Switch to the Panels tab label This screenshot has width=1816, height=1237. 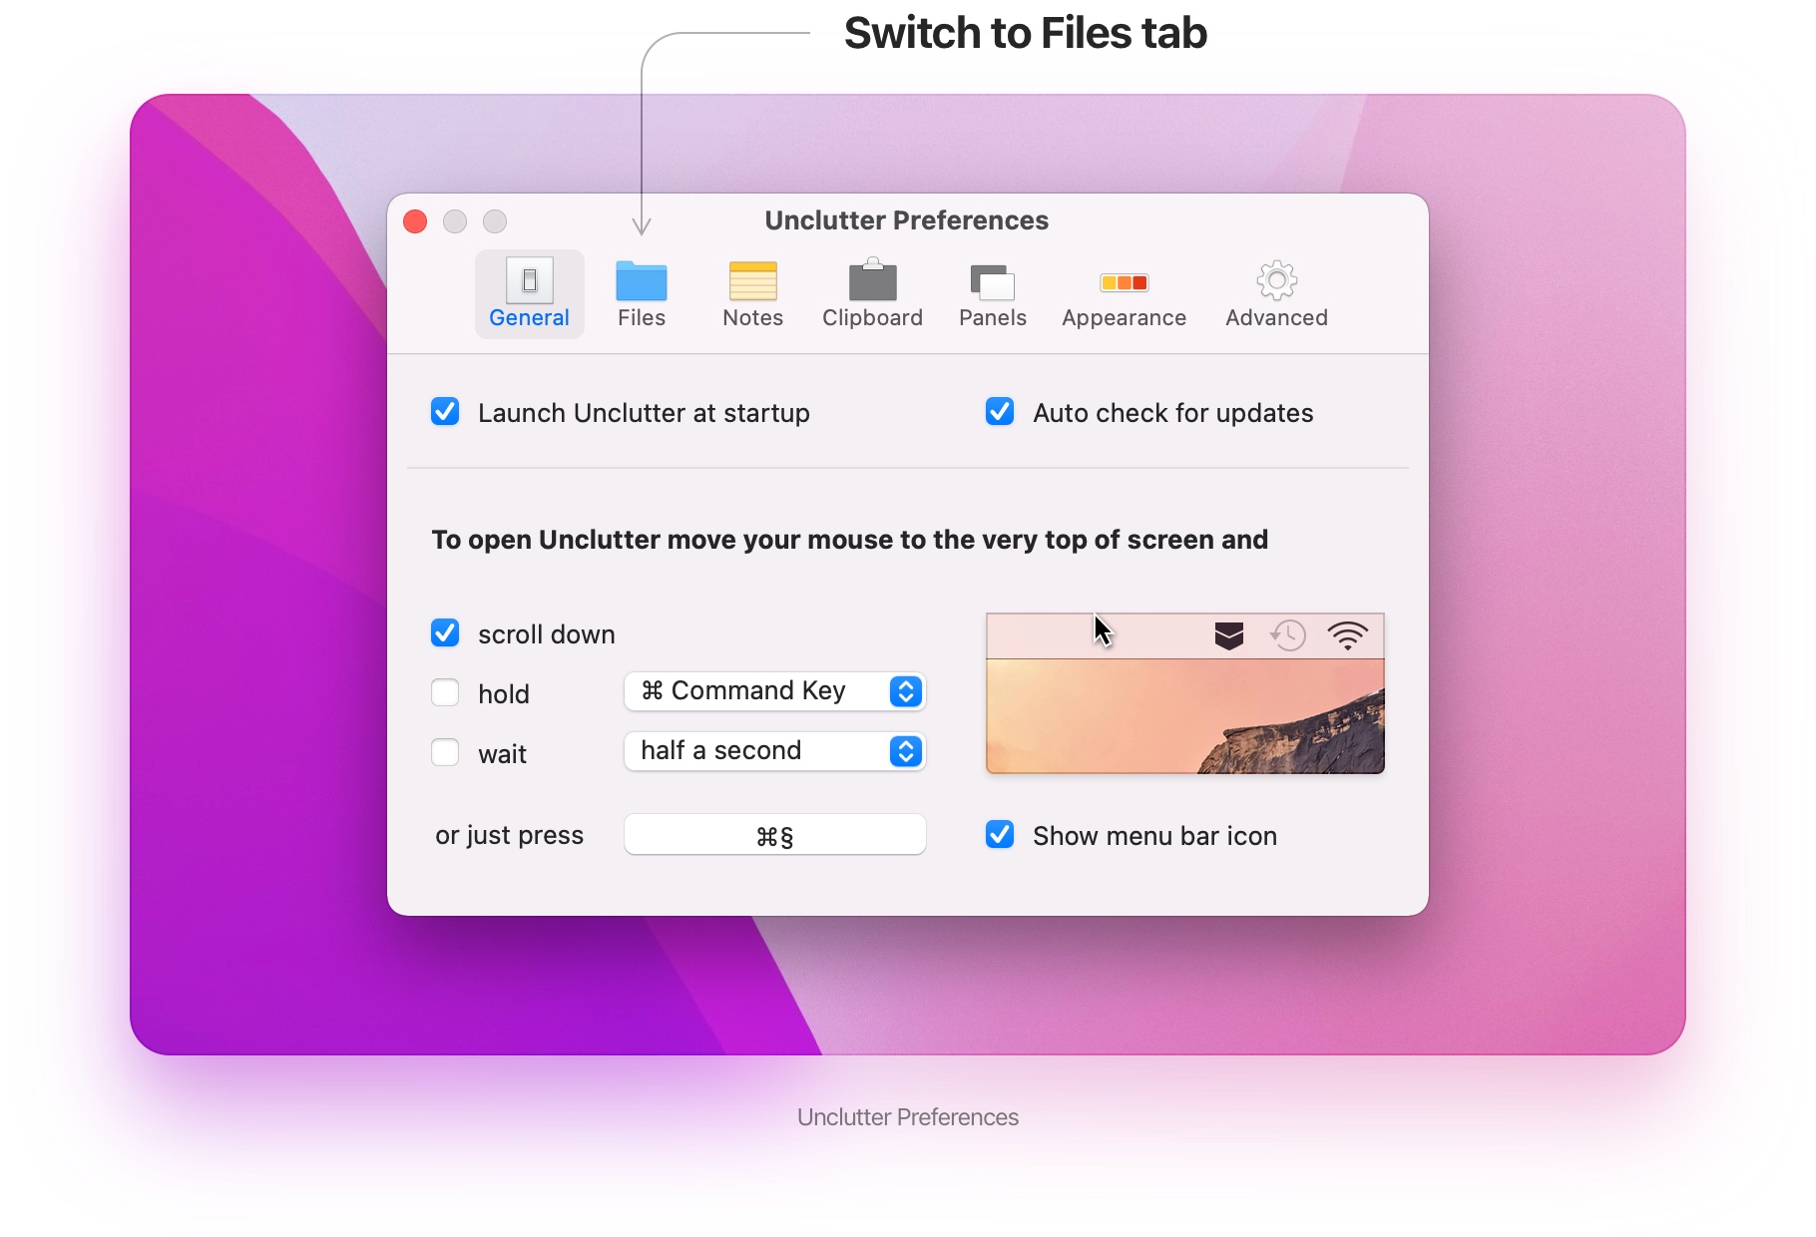point(992,317)
